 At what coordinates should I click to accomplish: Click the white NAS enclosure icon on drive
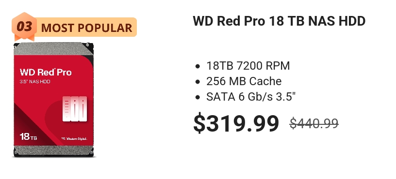[75, 108]
